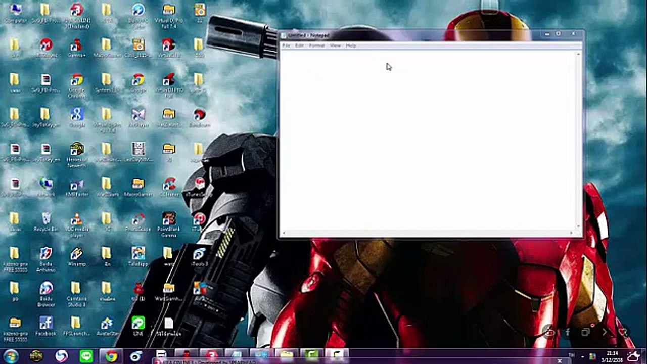Close the Notepad window
The height and width of the screenshot is (364, 647).
tap(573, 34)
